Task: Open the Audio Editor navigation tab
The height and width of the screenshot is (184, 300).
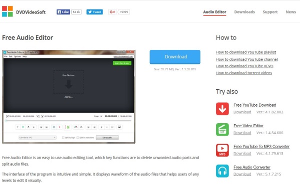Action: 214,12
